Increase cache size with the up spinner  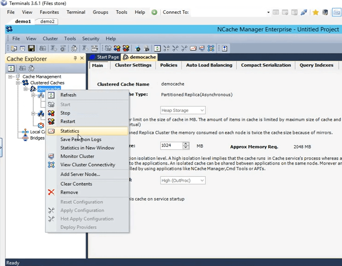(186, 144)
